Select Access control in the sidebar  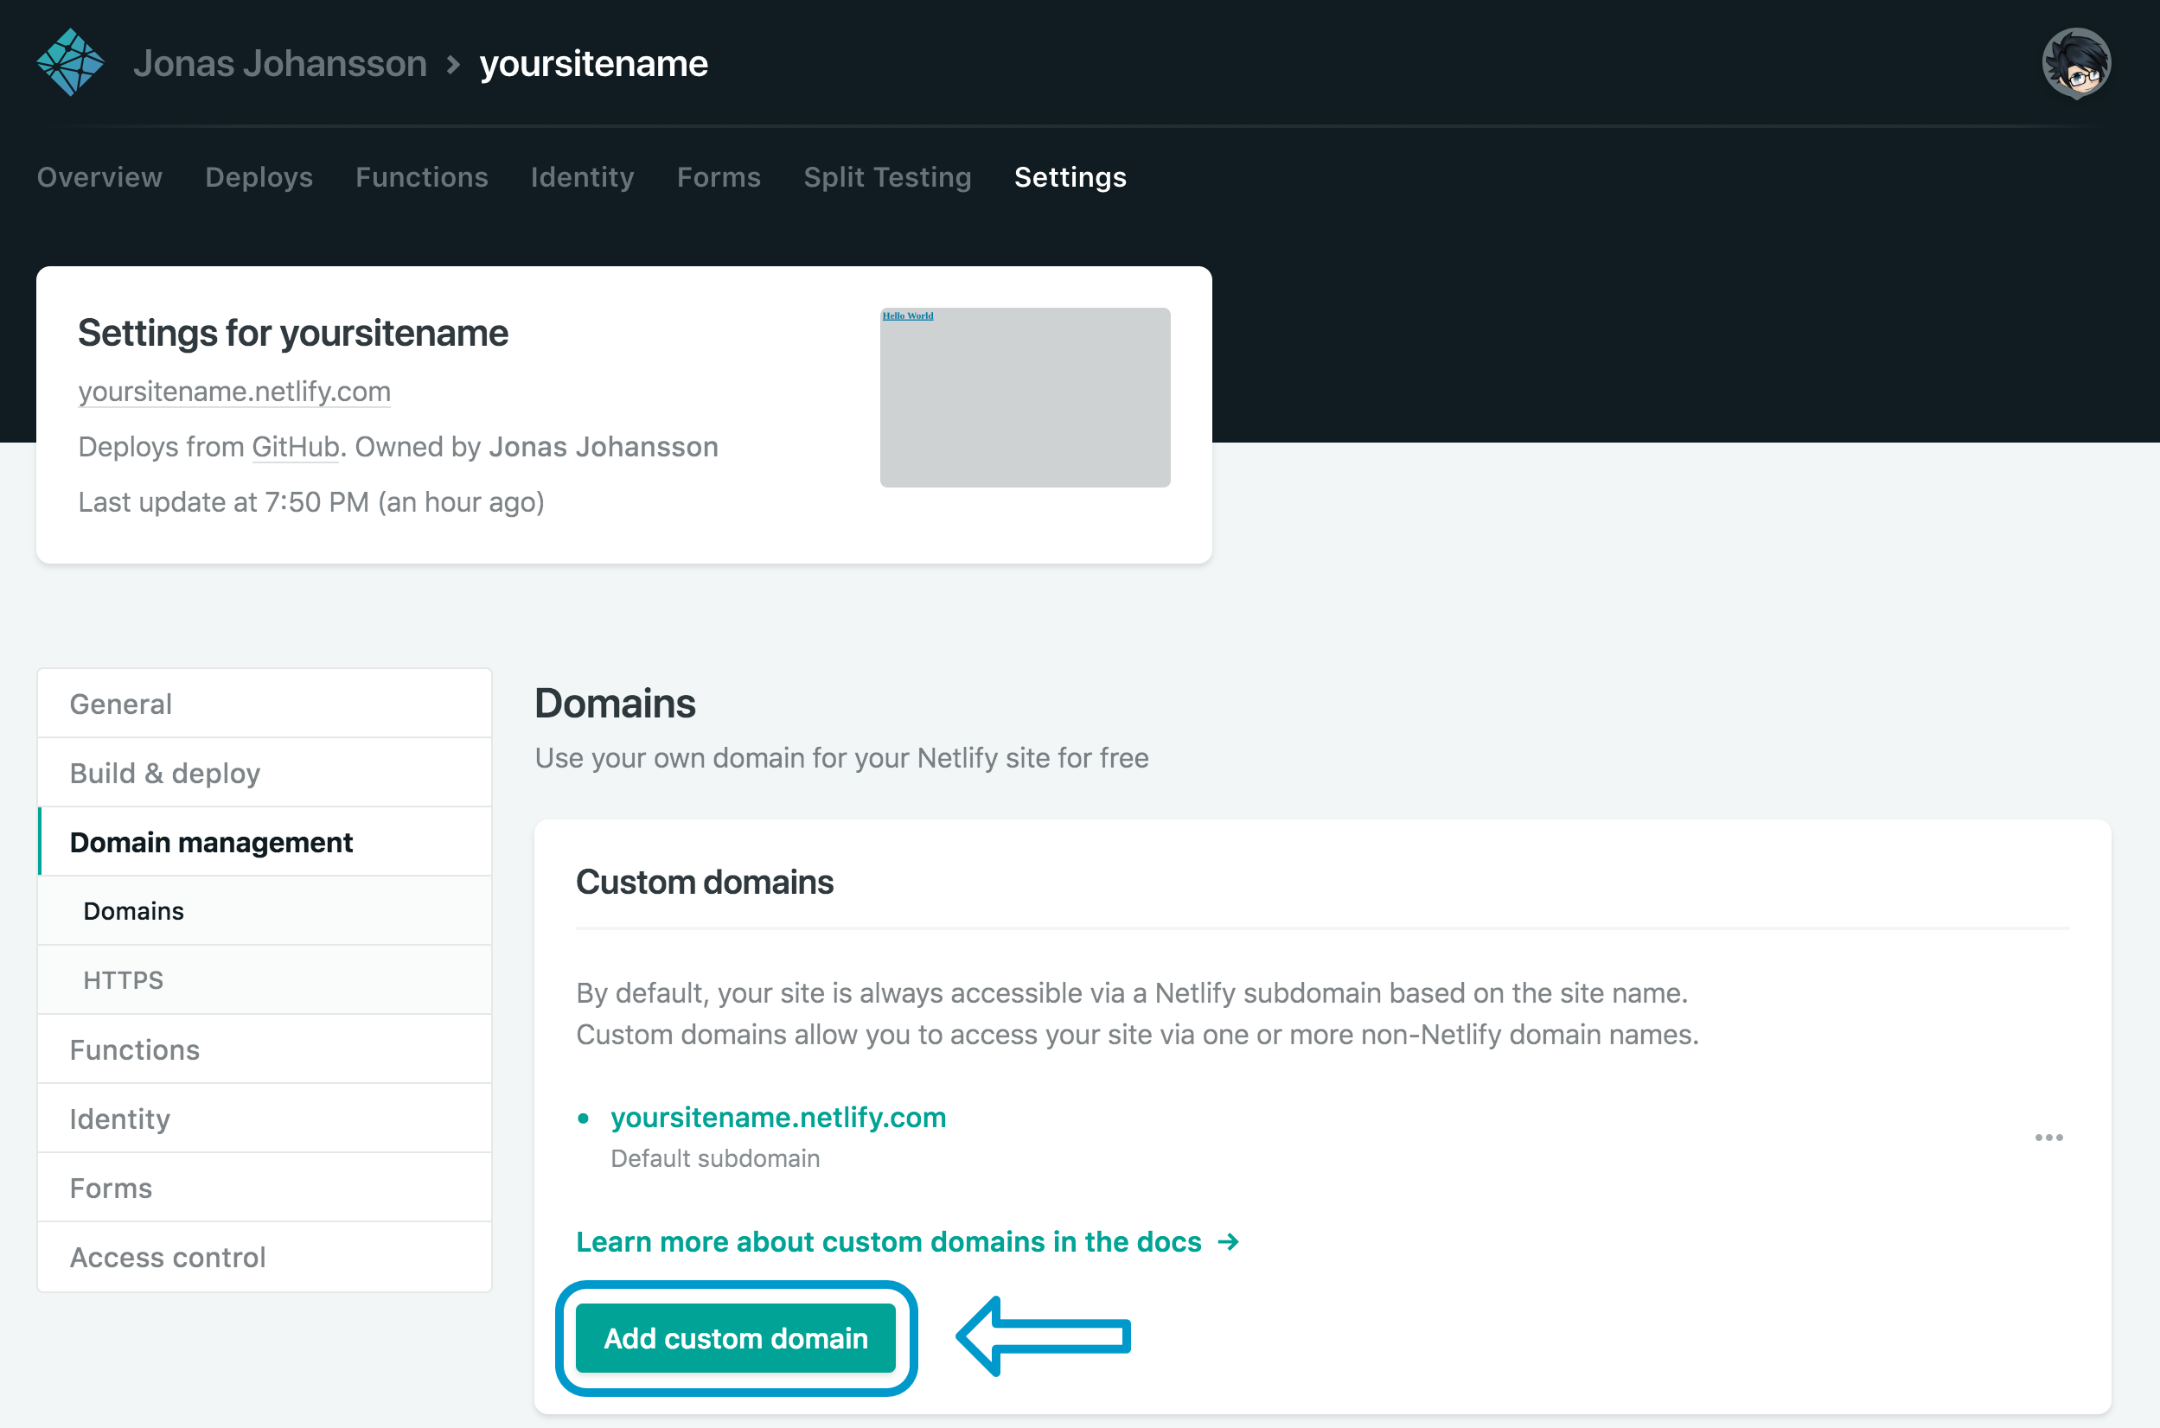point(265,1257)
